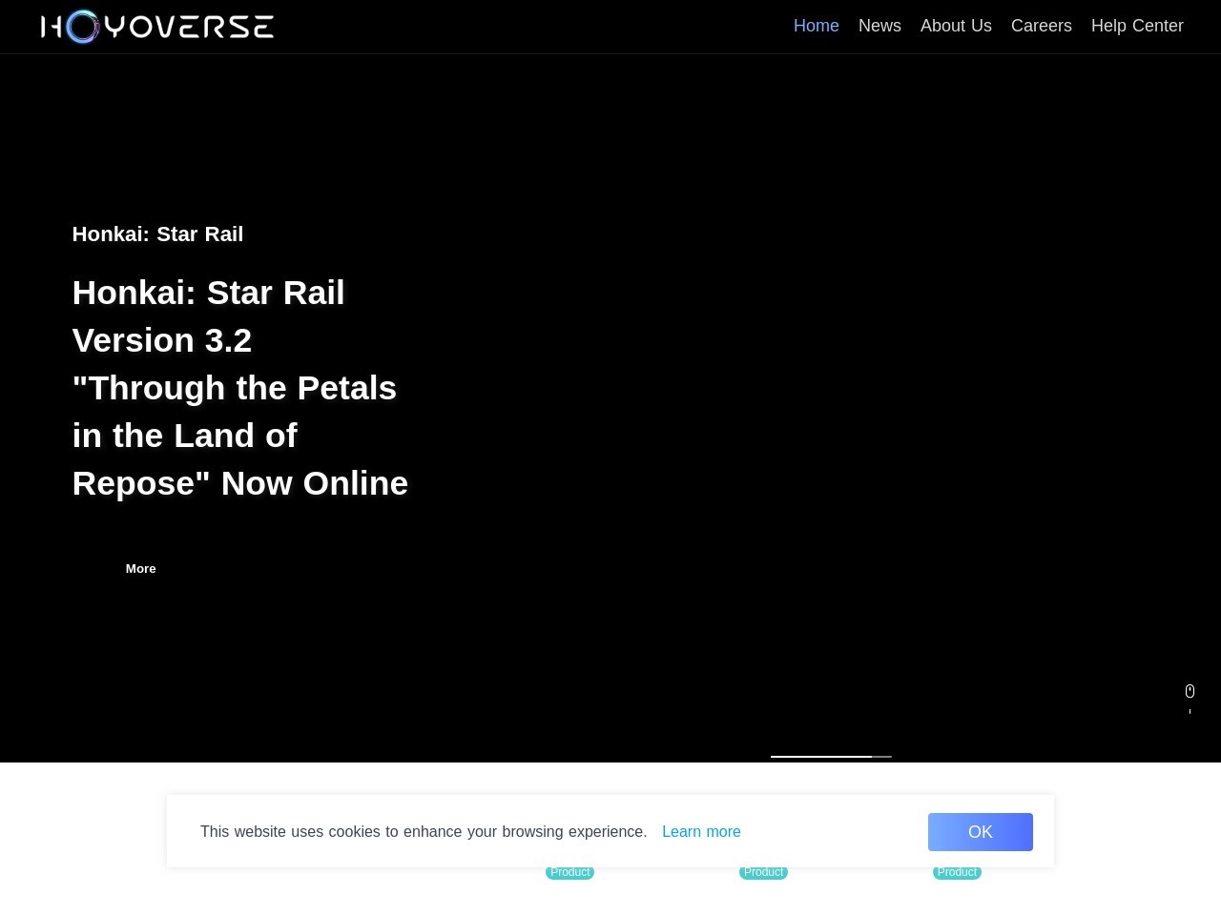
Task: Click the banner carousel progress bar
Action: [831, 756]
